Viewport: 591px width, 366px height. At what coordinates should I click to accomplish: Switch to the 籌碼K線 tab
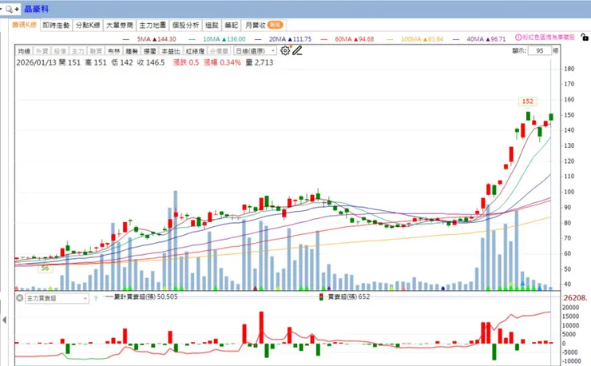point(25,25)
